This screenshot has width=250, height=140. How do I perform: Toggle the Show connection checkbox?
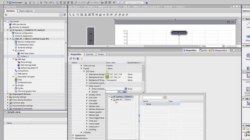point(126,89)
